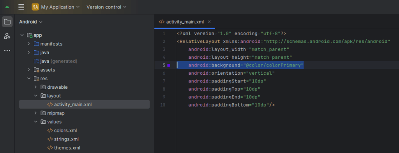
Task: Click the themes.xml file icon
Action: click(x=50, y=148)
